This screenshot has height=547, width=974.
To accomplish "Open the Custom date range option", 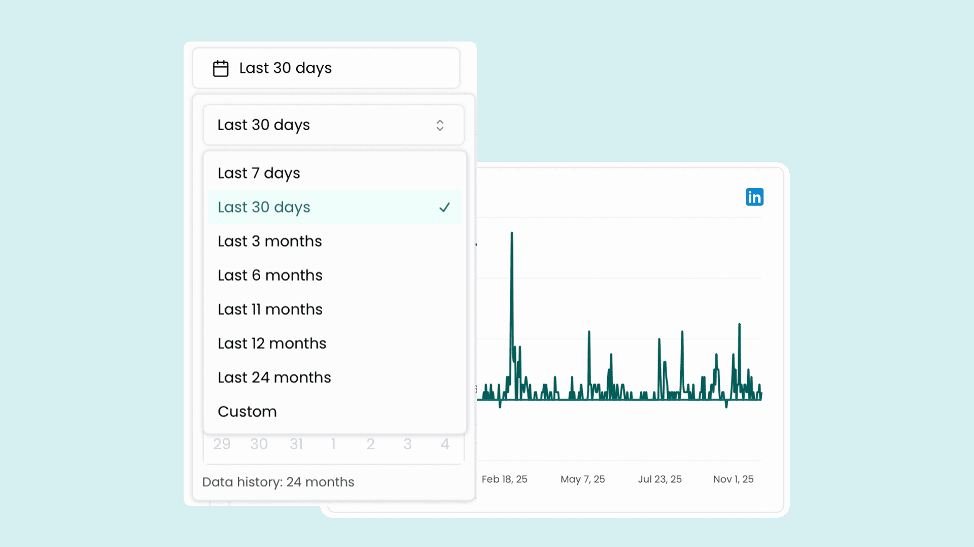I will (247, 411).
